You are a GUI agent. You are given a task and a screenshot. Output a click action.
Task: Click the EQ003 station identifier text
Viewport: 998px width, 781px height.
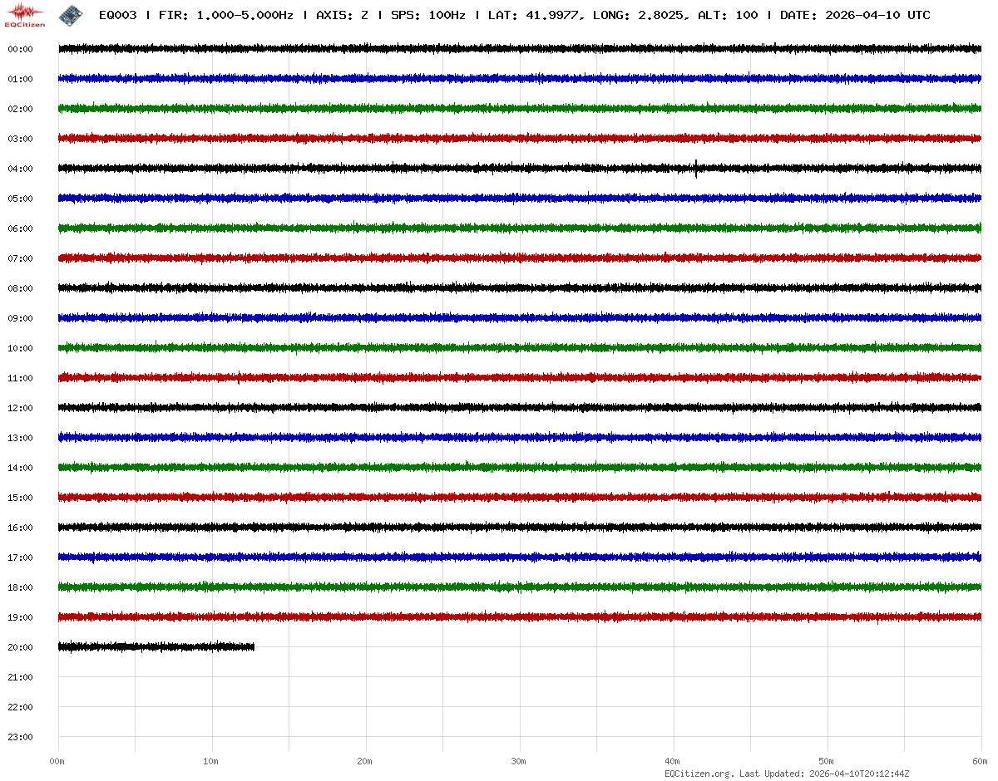116,16
